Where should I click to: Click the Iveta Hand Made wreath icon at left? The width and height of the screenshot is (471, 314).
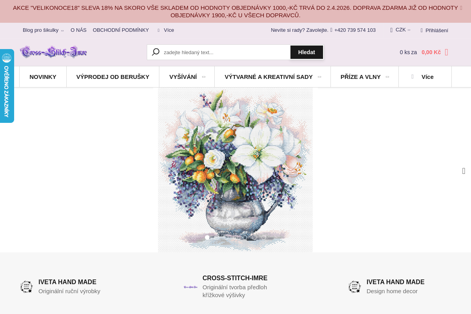27,287
